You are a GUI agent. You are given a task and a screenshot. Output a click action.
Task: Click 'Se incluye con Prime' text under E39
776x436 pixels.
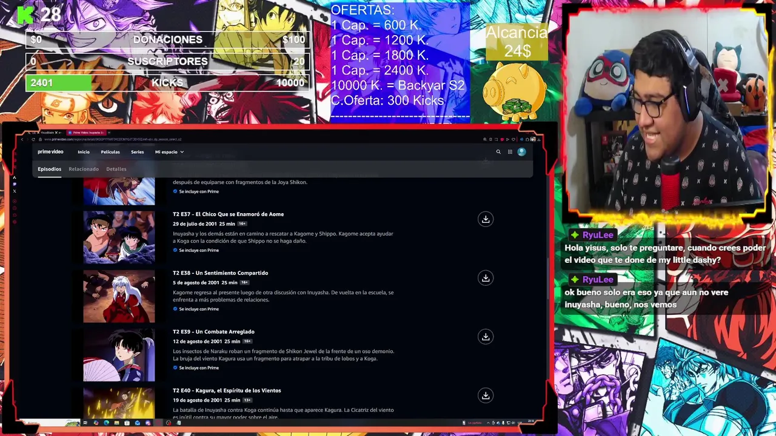[x=199, y=368]
